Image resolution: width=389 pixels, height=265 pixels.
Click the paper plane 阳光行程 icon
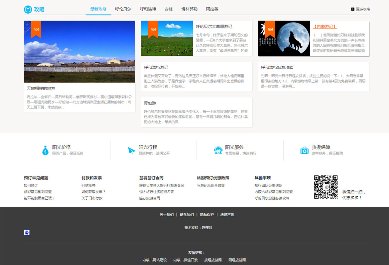click(x=132, y=150)
